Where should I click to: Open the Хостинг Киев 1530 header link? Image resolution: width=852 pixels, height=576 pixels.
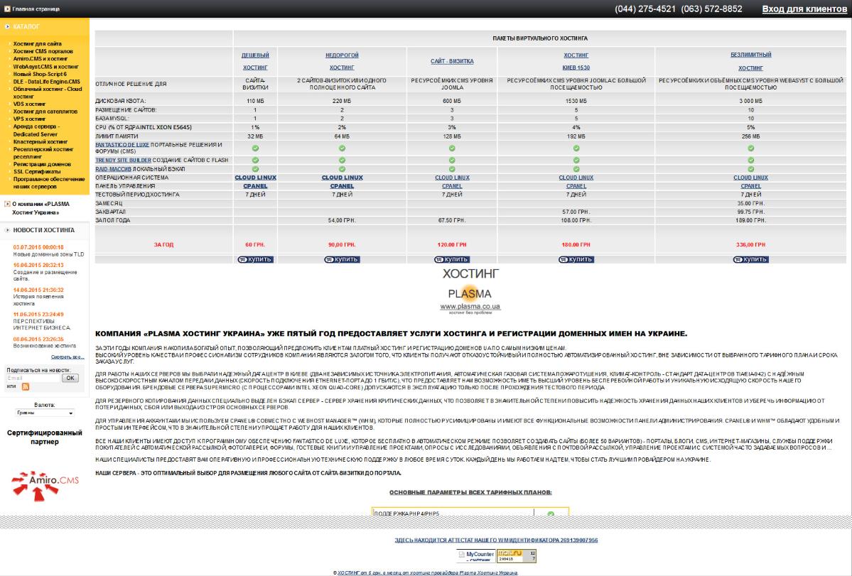tap(576, 61)
